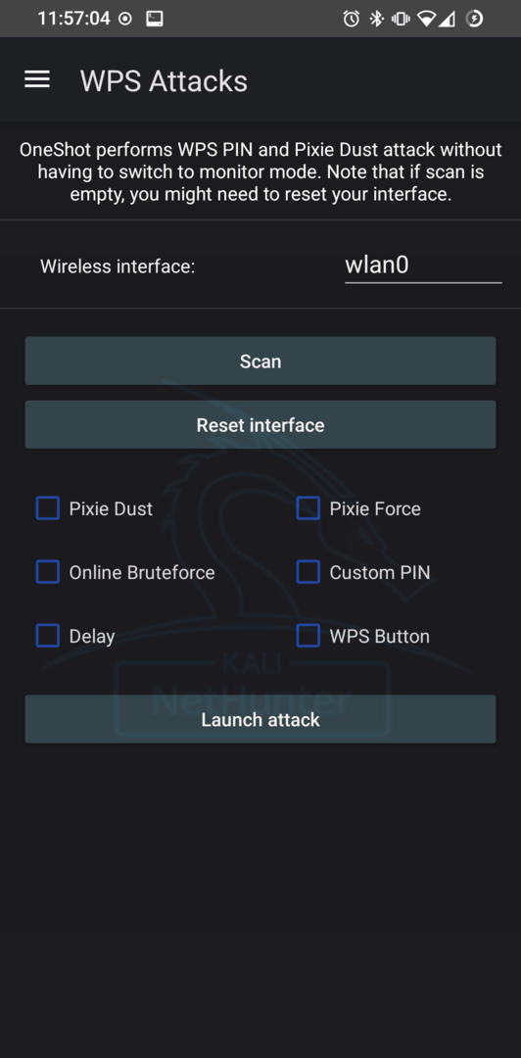Tap the circular recording notification icon

point(124,19)
